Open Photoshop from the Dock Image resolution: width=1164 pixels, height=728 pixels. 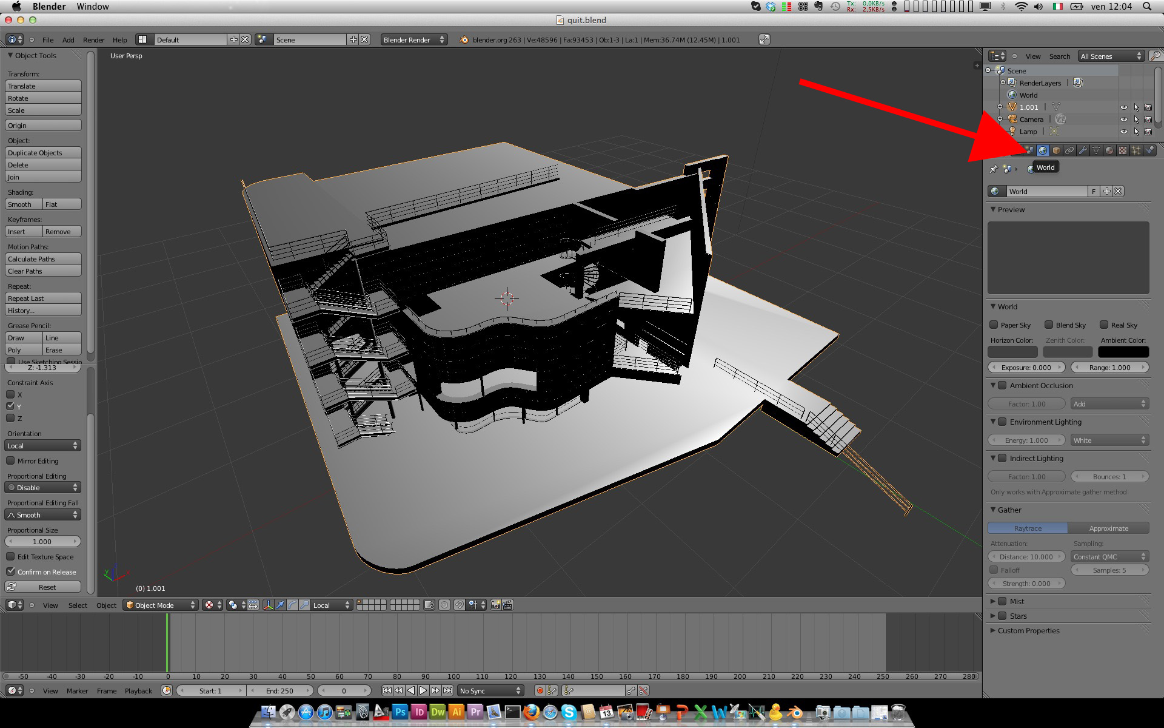click(x=400, y=712)
